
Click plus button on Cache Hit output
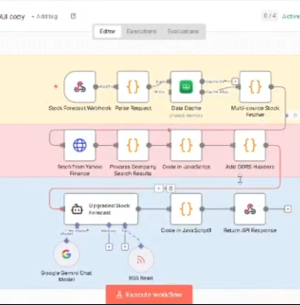tap(235, 81)
